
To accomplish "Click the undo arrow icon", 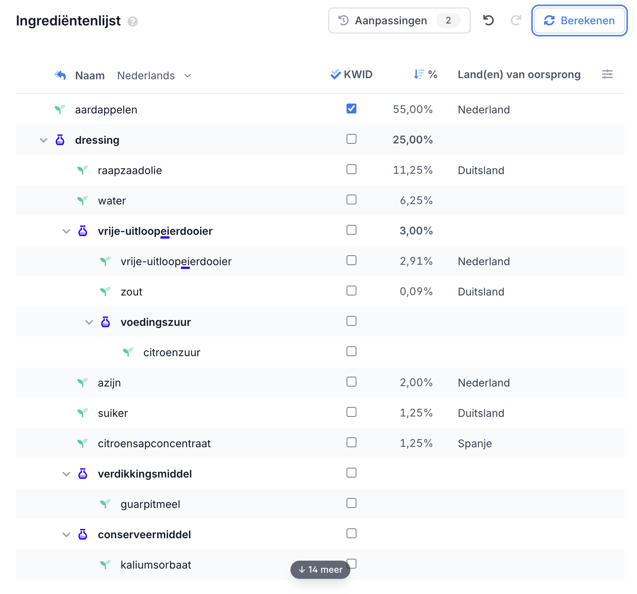I will click(x=488, y=20).
